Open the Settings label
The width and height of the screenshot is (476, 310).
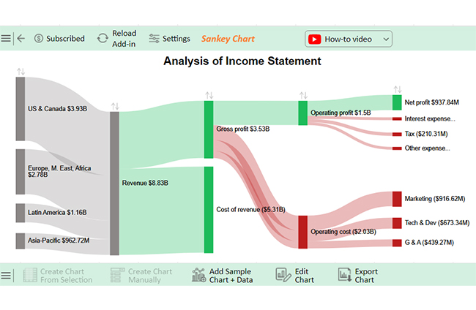pos(176,39)
